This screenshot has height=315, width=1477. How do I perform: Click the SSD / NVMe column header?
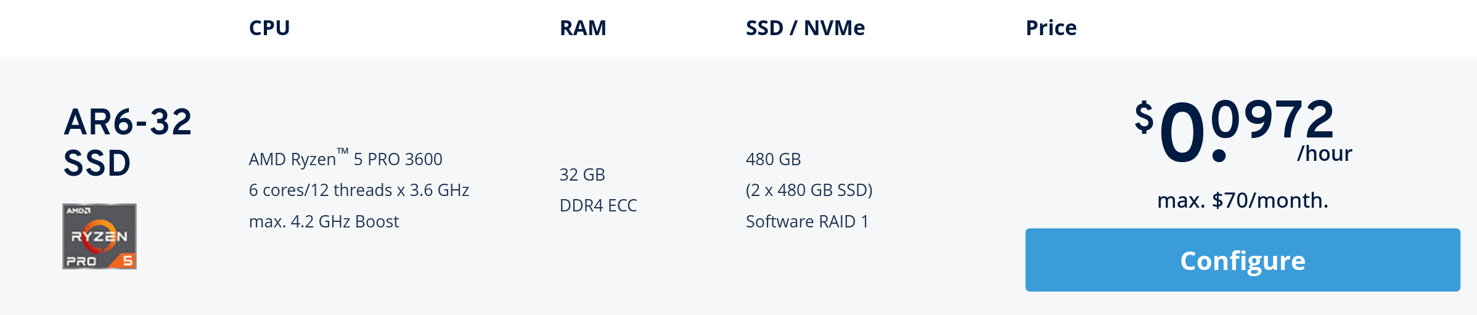(x=805, y=28)
